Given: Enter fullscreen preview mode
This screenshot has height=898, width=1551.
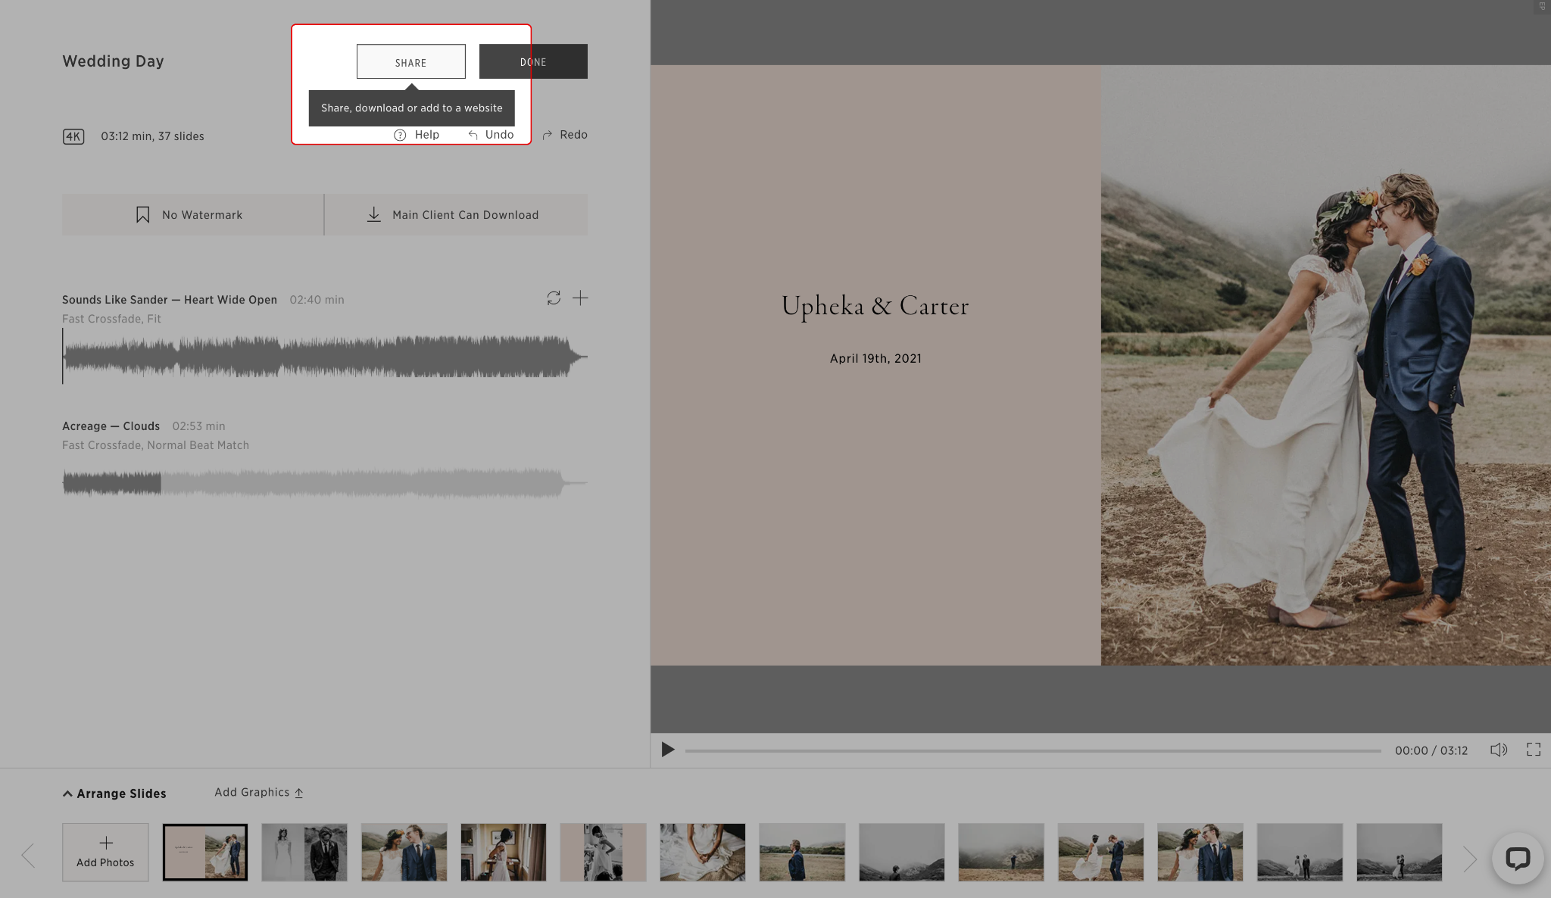Looking at the screenshot, I should (x=1534, y=750).
